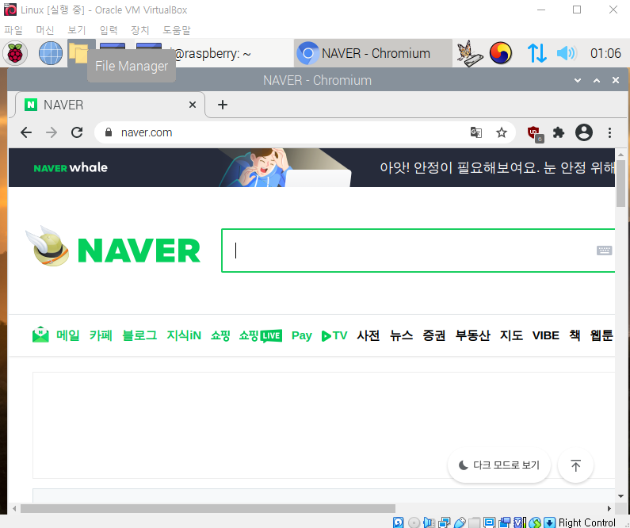Go back in Chromium
This screenshot has width=630, height=528.
click(x=26, y=132)
